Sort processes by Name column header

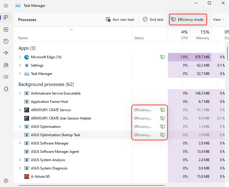click(x=23, y=38)
